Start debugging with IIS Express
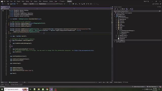162x91 pixels. pos(60,4)
